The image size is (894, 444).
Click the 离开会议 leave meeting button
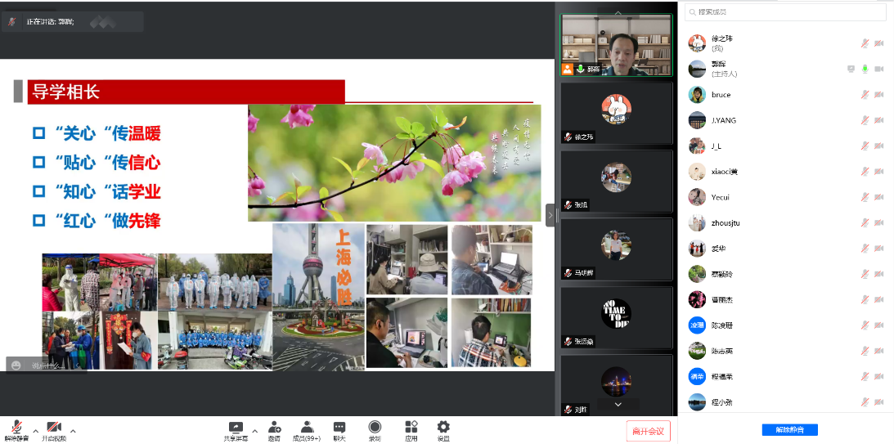(649, 431)
